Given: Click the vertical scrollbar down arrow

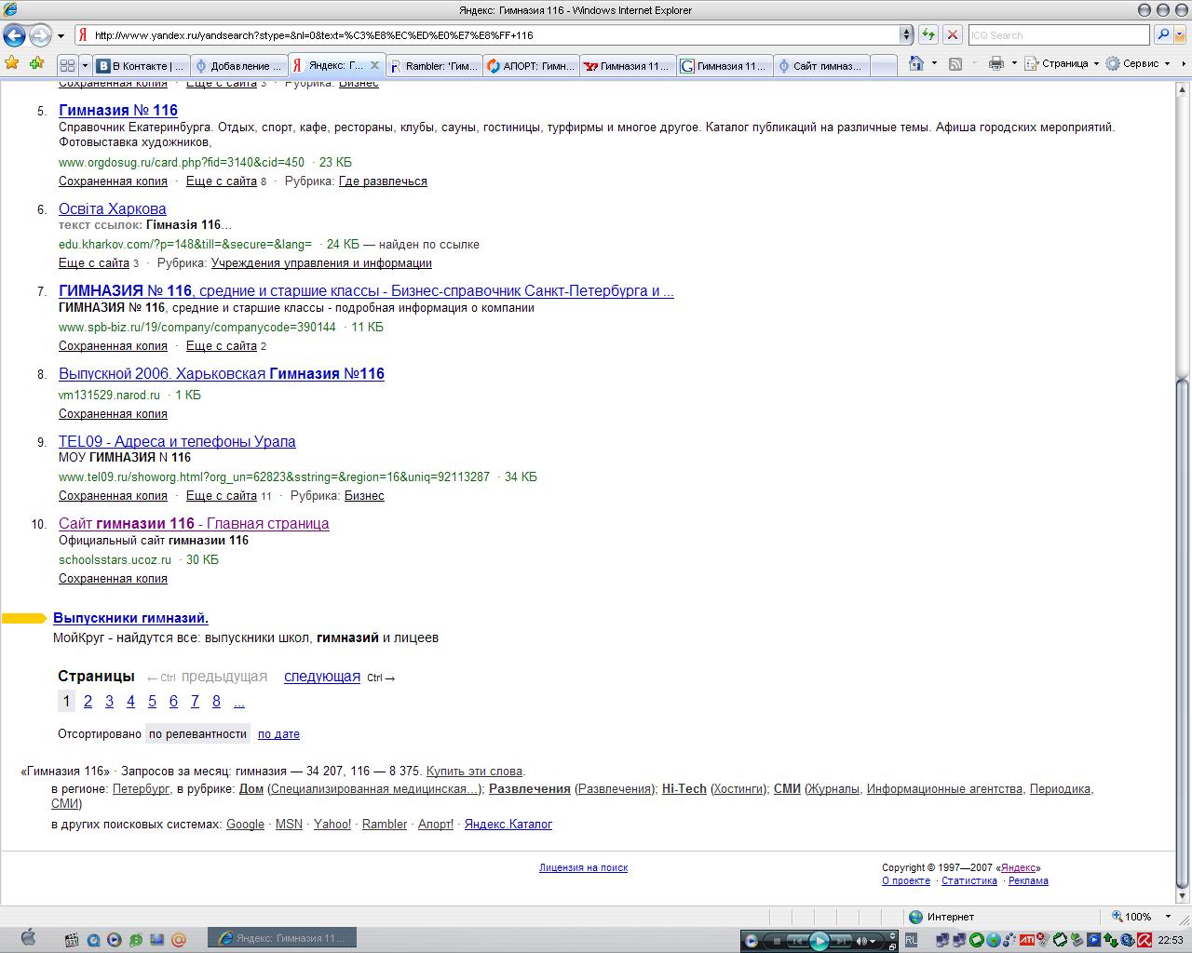Looking at the screenshot, I should point(1183,895).
